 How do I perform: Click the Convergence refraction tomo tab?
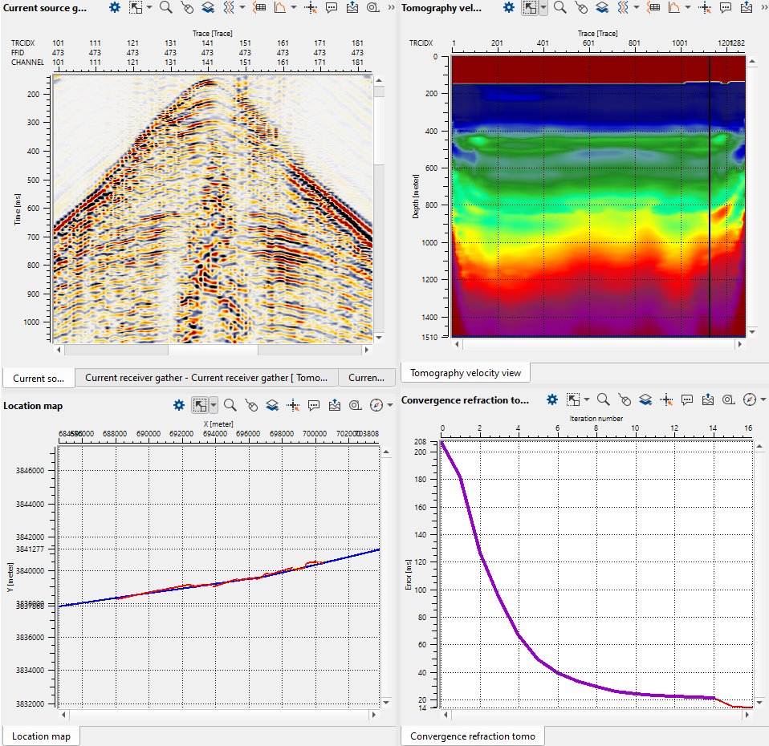click(472, 736)
